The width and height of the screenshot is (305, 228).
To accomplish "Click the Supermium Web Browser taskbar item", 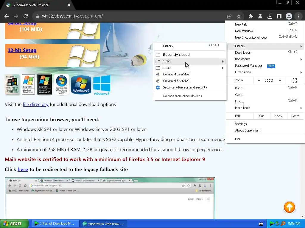I will 103,224.
